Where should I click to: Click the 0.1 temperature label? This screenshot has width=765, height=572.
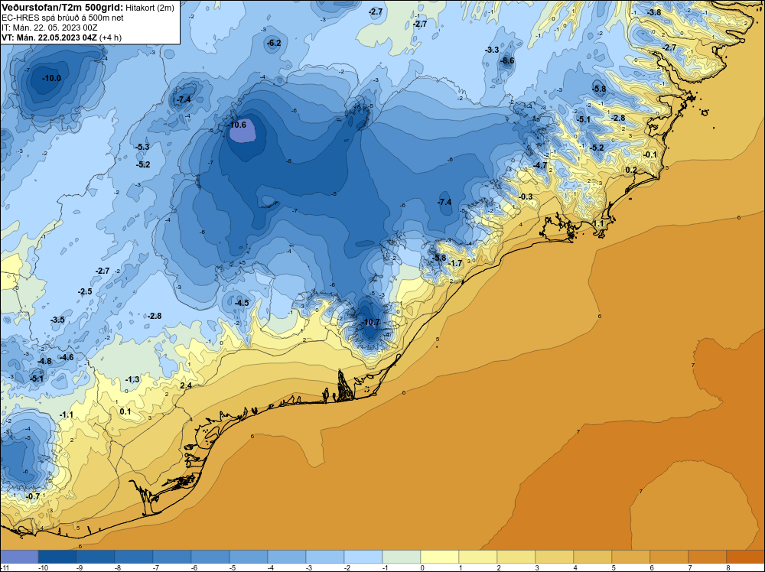[x=125, y=411]
